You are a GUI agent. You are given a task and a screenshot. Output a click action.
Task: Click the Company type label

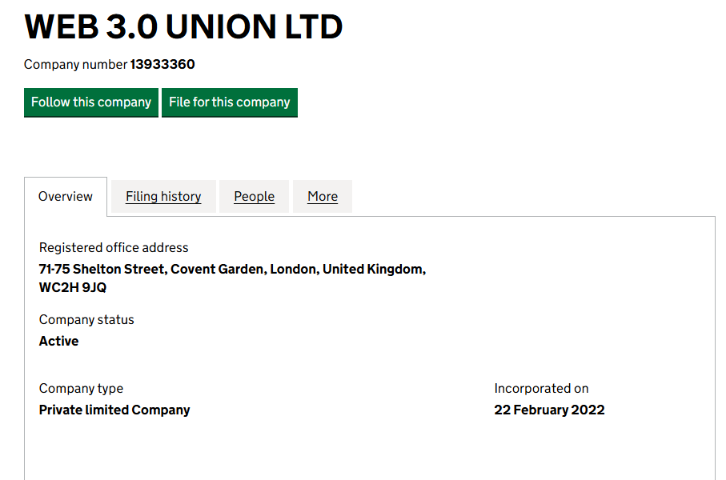(x=81, y=389)
